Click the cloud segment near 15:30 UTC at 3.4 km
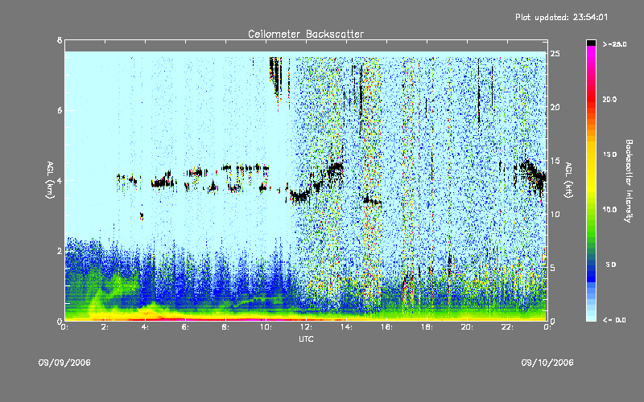Screen dimensions: 644x402 point(372,200)
